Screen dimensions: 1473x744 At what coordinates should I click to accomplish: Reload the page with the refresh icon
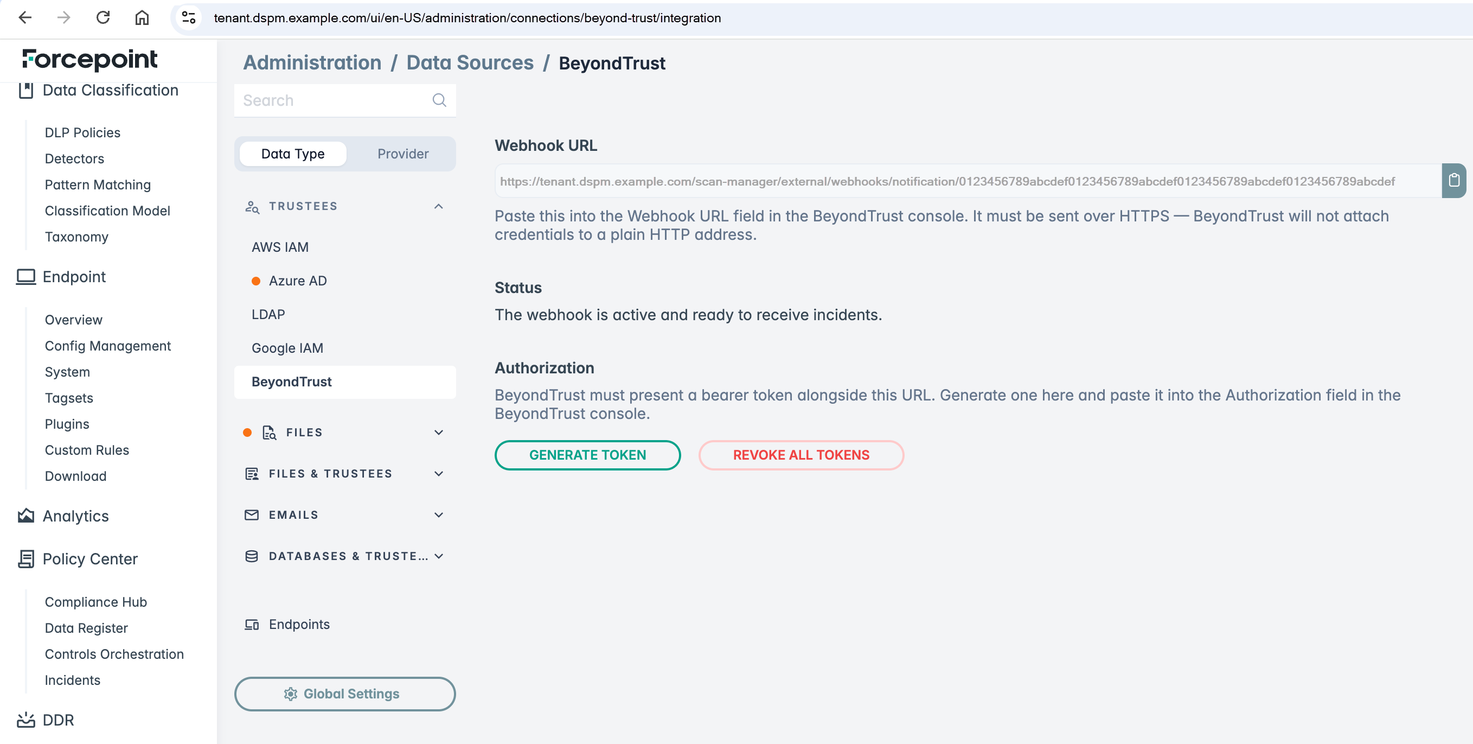pyautogui.click(x=103, y=18)
